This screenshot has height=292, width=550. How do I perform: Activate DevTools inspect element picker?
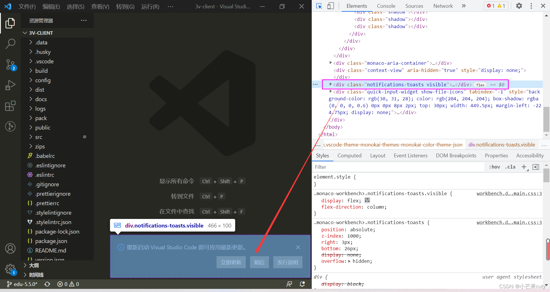click(x=319, y=6)
